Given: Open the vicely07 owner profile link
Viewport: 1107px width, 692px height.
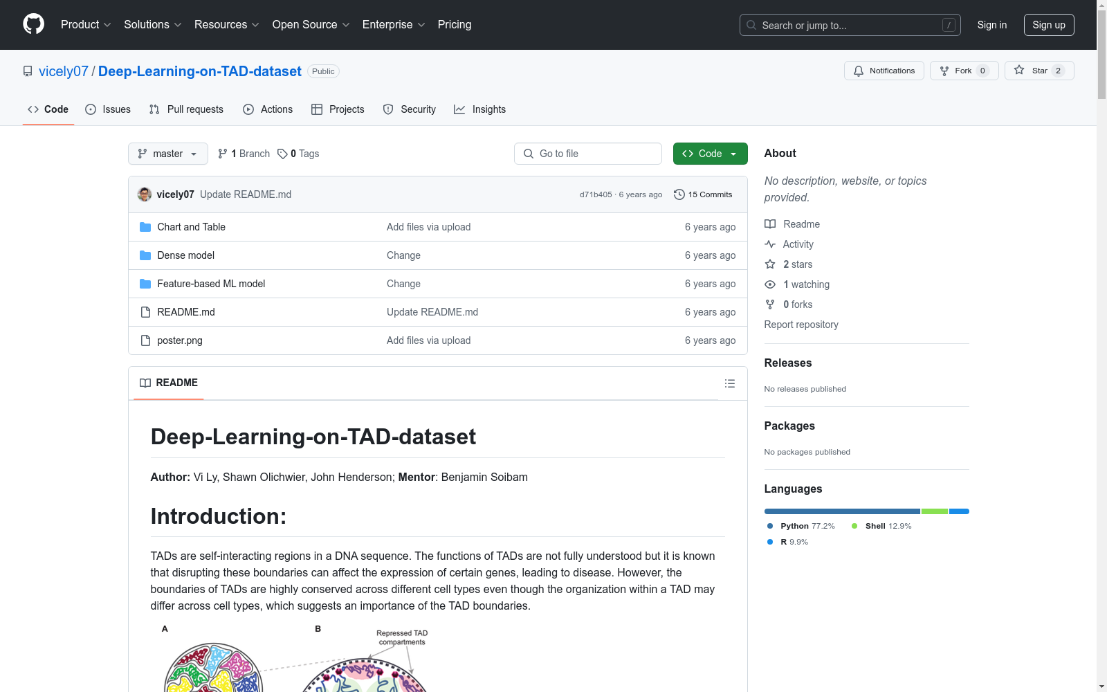Looking at the screenshot, I should 64,71.
